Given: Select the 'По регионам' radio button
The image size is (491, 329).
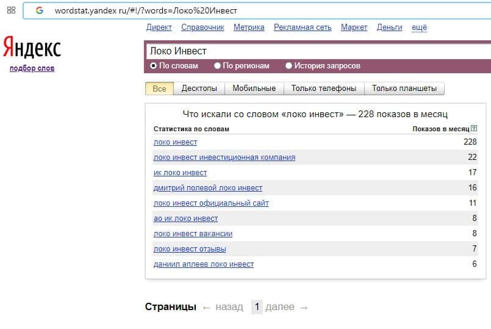Looking at the screenshot, I should [x=218, y=66].
